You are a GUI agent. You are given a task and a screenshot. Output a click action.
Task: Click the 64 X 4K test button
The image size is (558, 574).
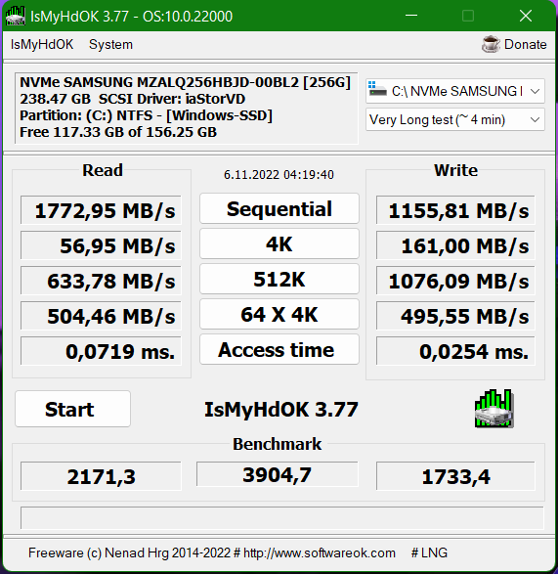coord(279,314)
